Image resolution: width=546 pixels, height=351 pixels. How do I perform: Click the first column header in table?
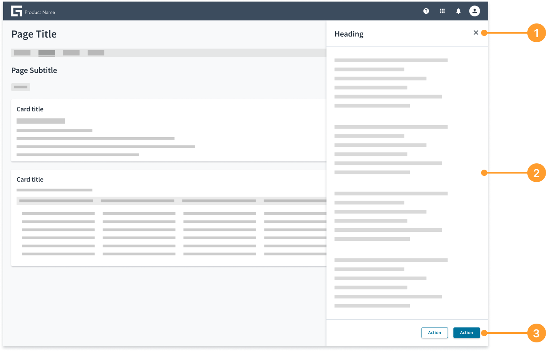[x=56, y=201]
